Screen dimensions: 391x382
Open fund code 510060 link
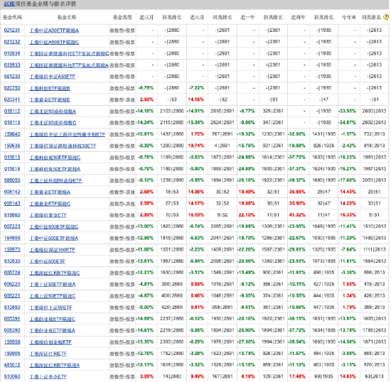(x=12, y=376)
